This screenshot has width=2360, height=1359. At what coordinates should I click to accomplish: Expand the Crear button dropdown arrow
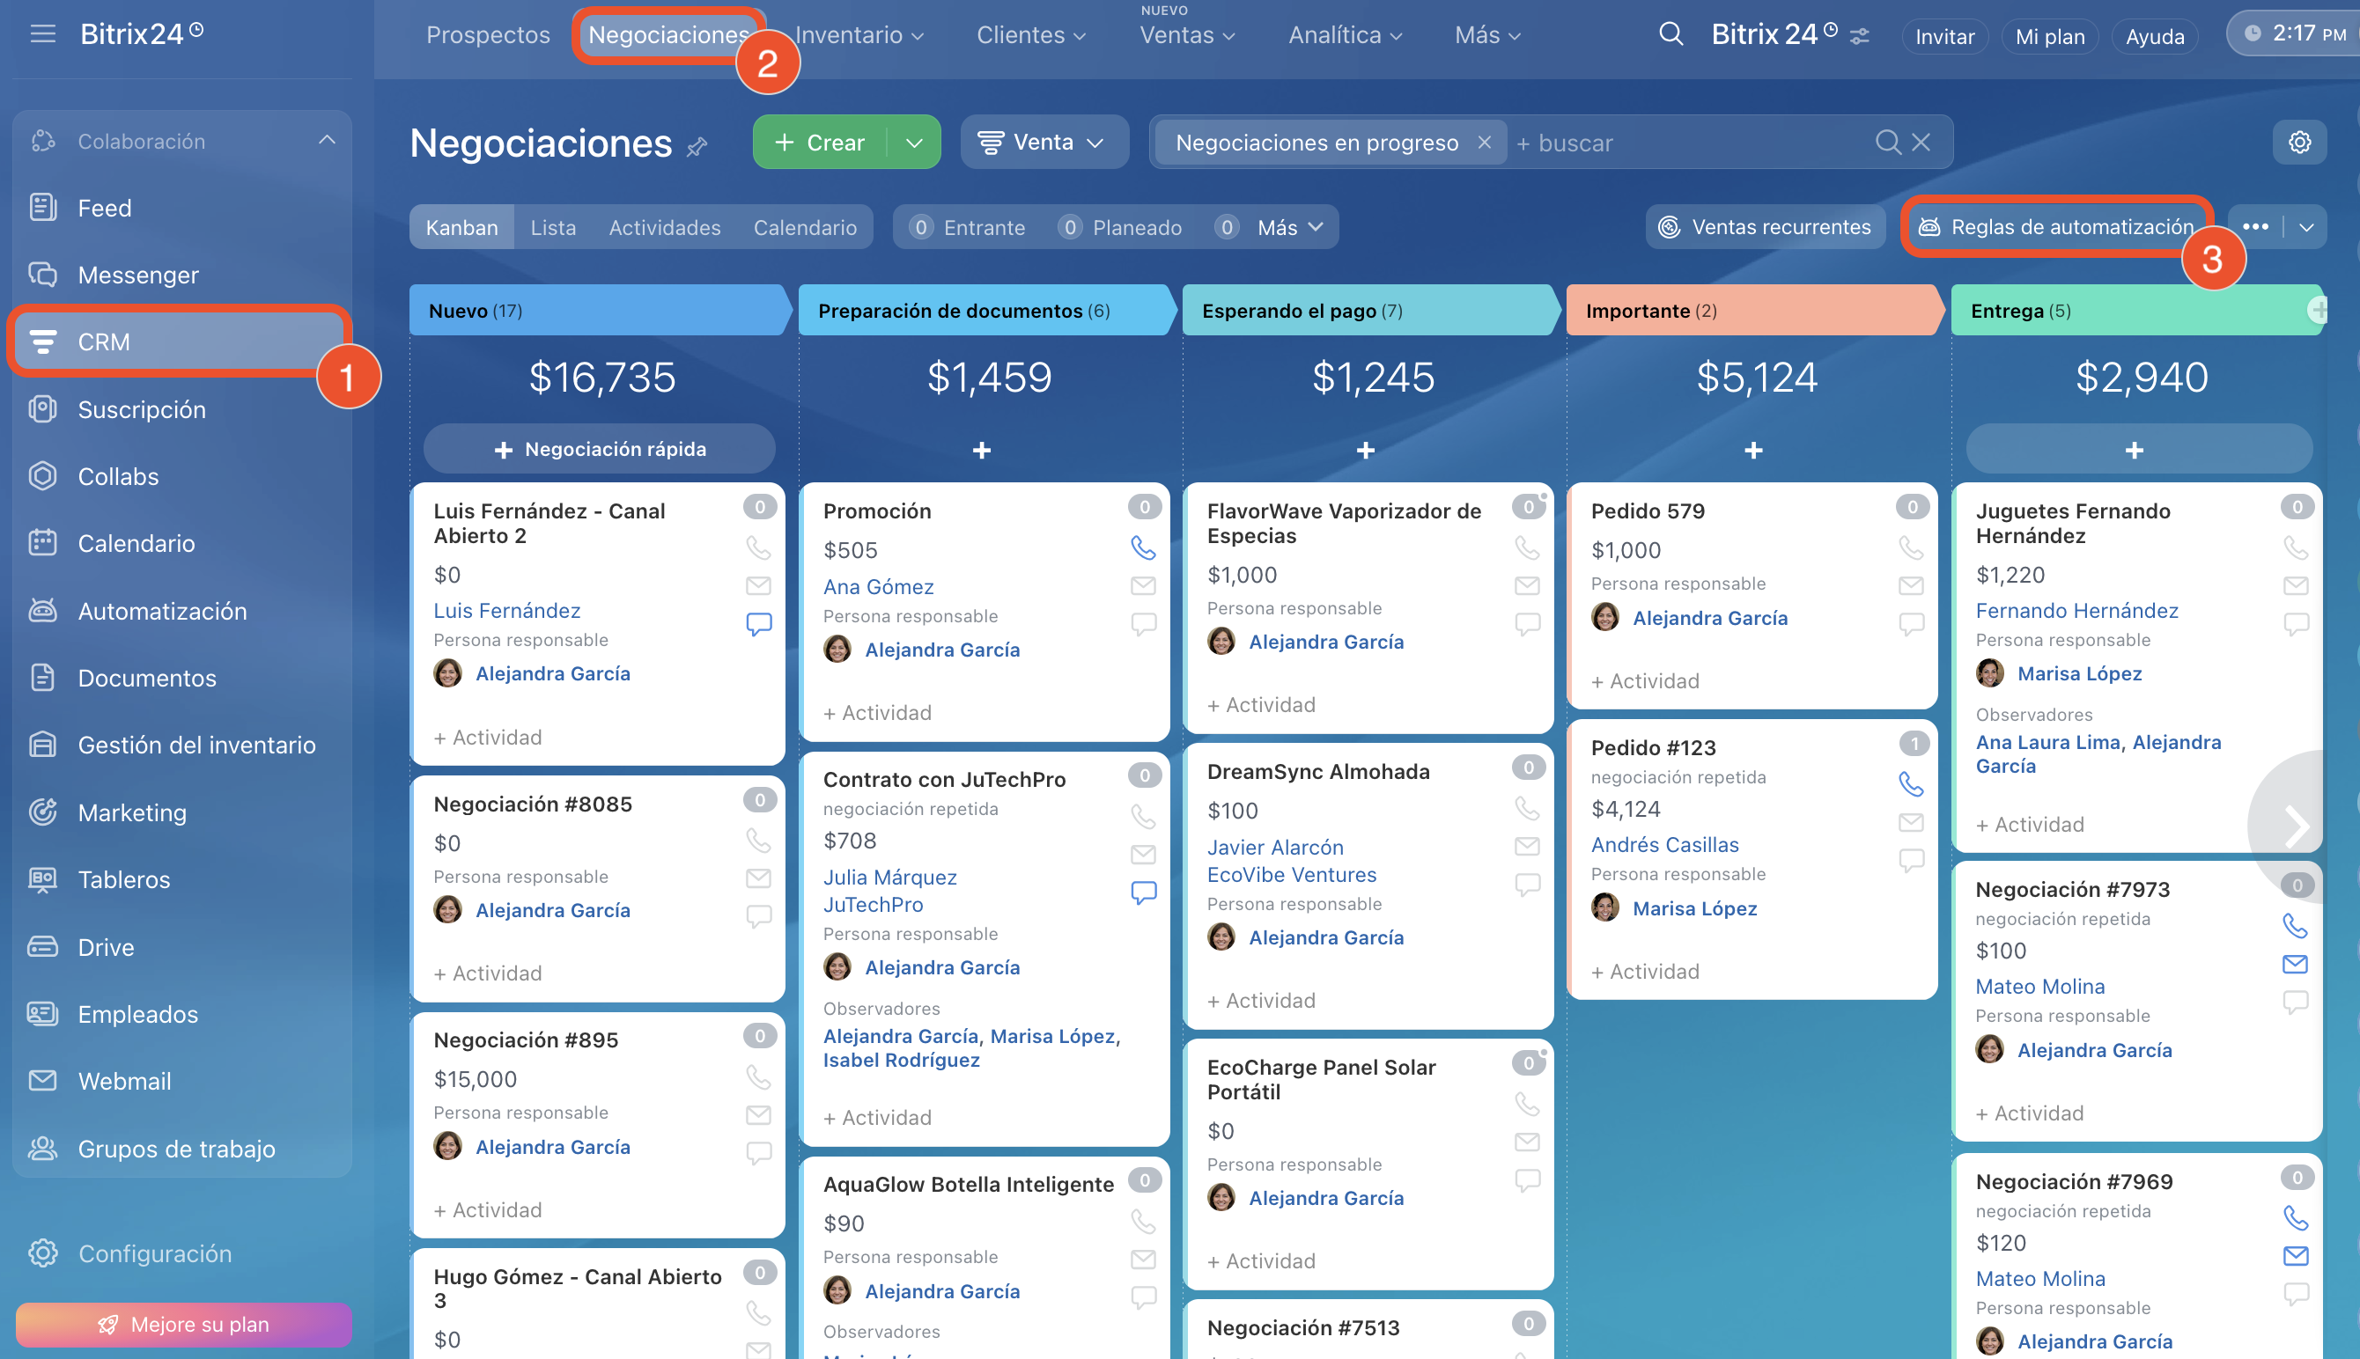point(914,142)
